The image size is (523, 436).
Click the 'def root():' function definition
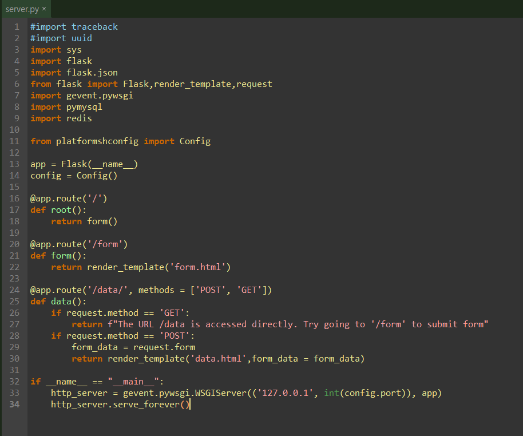(58, 210)
